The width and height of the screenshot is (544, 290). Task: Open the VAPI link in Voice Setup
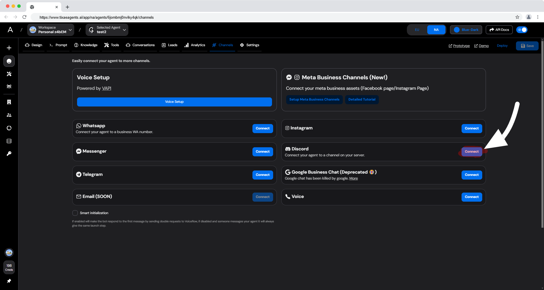tap(107, 88)
